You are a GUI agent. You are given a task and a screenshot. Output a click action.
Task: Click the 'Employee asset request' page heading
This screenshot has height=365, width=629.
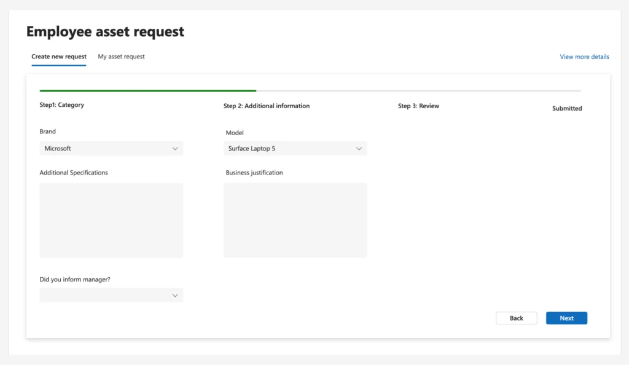104,31
